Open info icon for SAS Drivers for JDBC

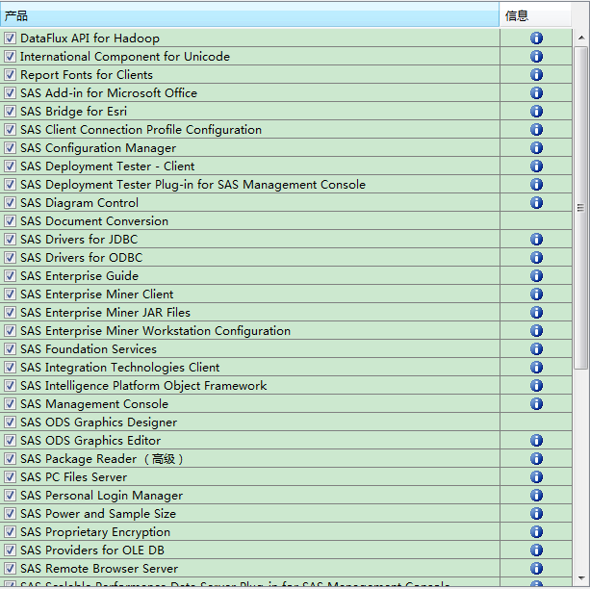[536, 240]
